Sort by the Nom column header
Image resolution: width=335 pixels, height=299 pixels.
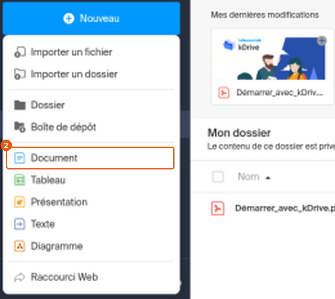[248, 177]
